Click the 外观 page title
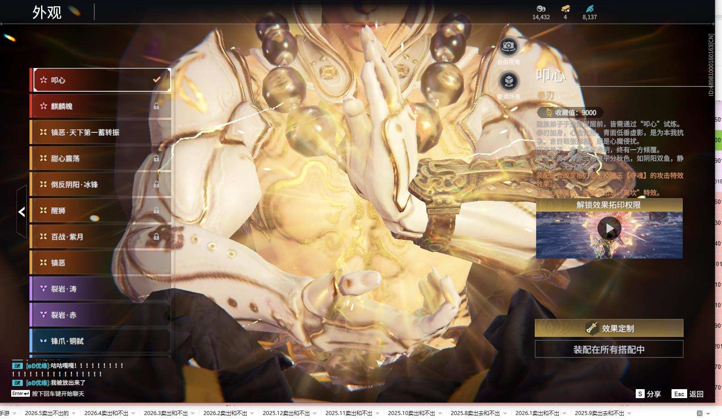Image resolution: width=722 pixels, height=420 pixels. click(x=46, y=12)
